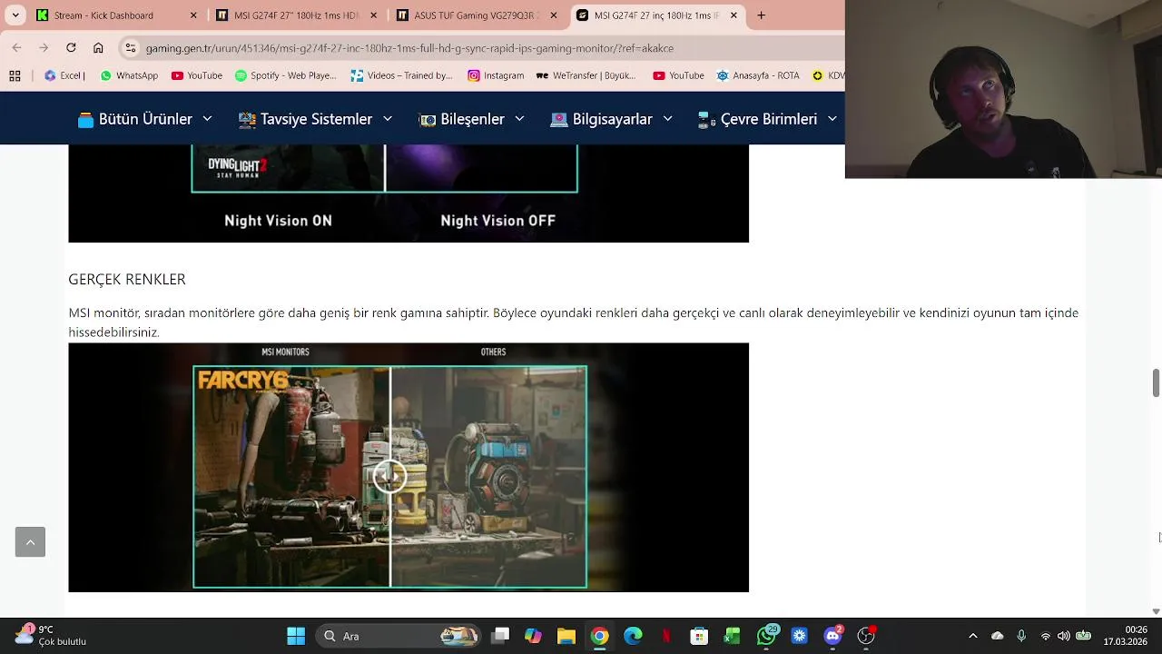
Task: Click the scroll-to-top arrow button
Action: pyautogui.click(x=30, y=542)
